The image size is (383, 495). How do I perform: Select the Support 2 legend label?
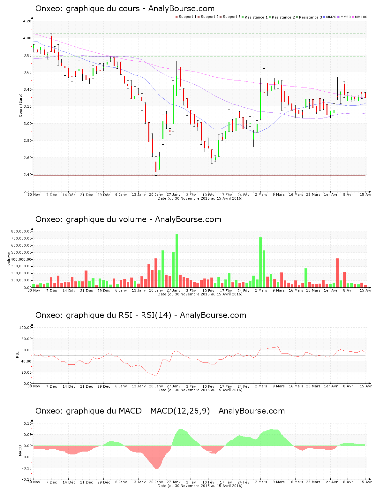point(210,17)
